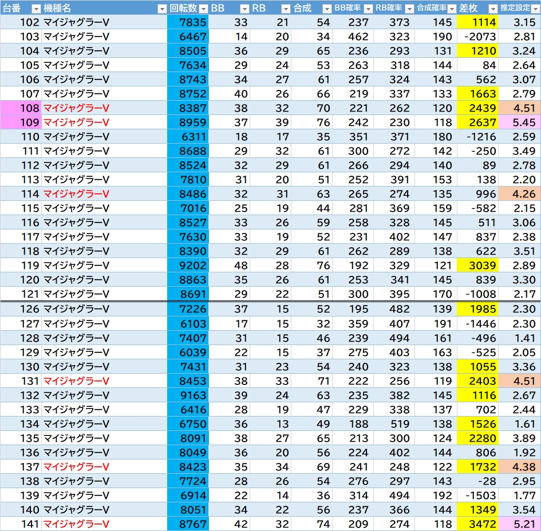Select the 機種名 header cell
This screenshot has height=531, width=541.
pos(104,8)
